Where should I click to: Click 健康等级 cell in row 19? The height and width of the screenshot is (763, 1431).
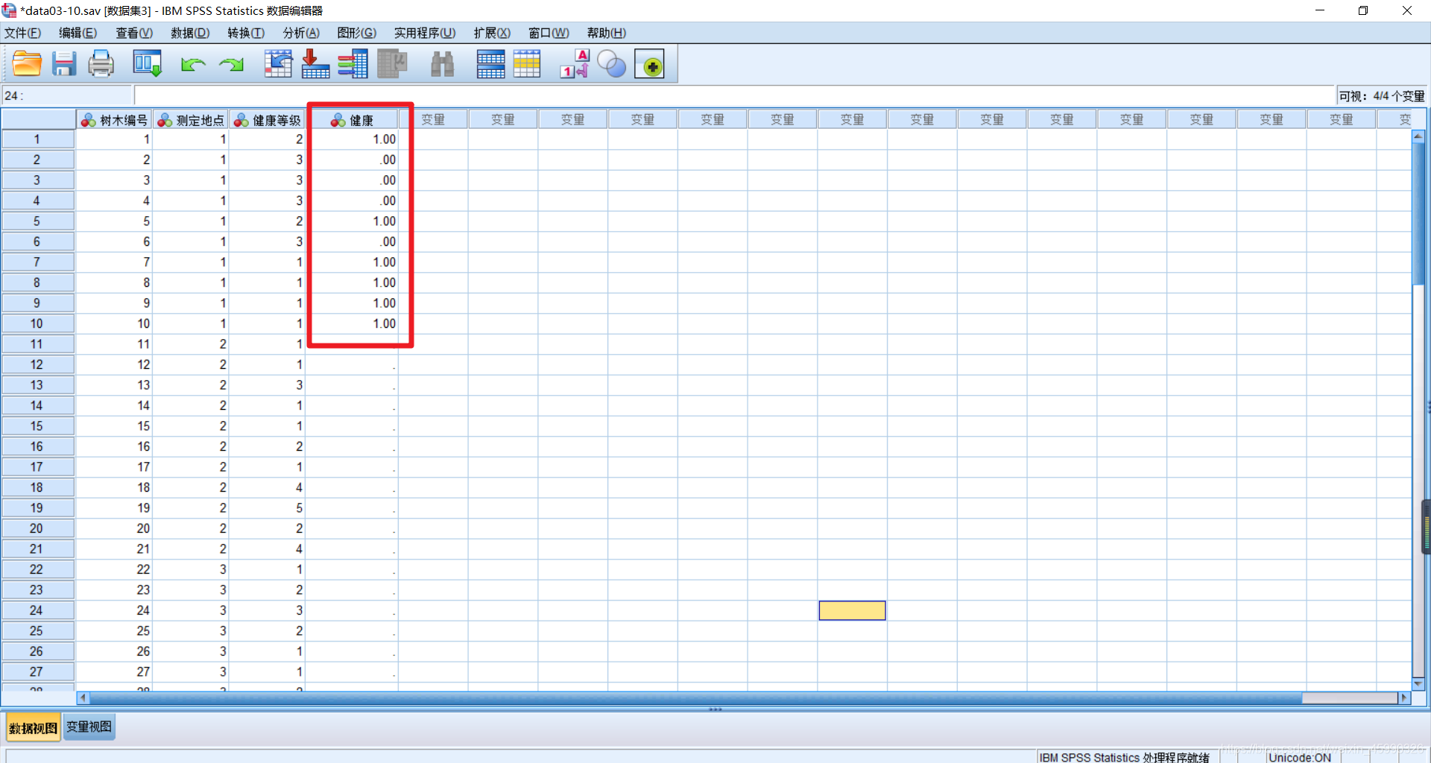click(268, 507)
